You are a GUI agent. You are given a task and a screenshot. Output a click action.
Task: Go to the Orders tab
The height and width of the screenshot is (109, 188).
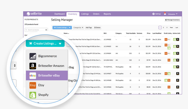point(96,14)
